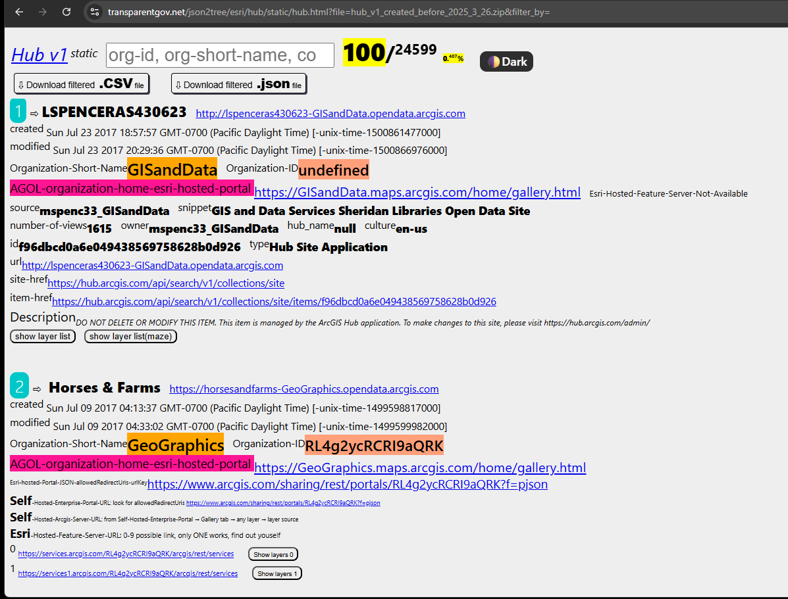Click Horses & Farms pink AGOL-organization-home label
This screenshot has height=599, width=788.
click(x=132, y=464)
